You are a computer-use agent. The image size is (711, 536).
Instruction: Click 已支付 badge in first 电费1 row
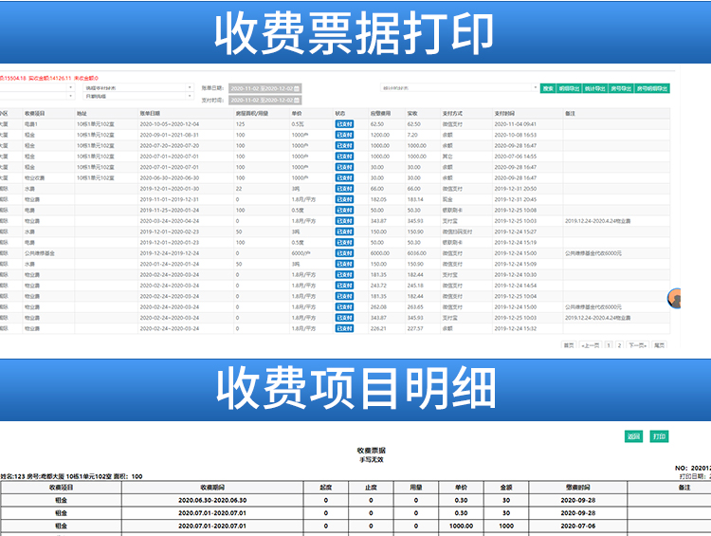coord(344,124)
